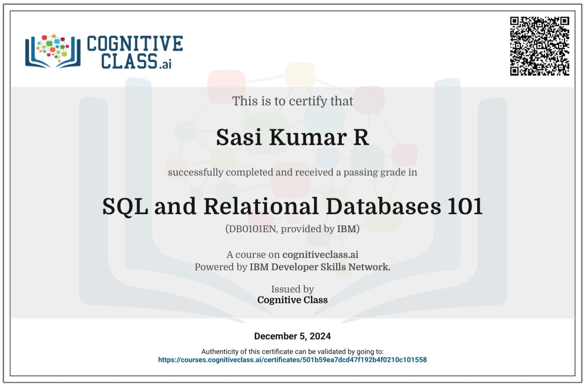This screenshot has width=584, height=386.
Task: Open the certificate validation URL
Action: click(292, 360)
